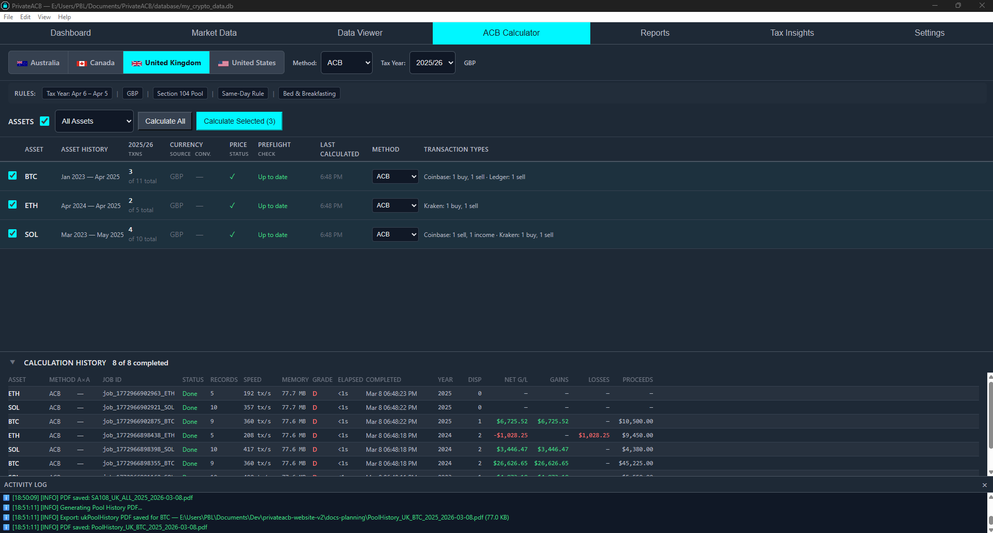Click the Calculate All button

click(165, 121)
